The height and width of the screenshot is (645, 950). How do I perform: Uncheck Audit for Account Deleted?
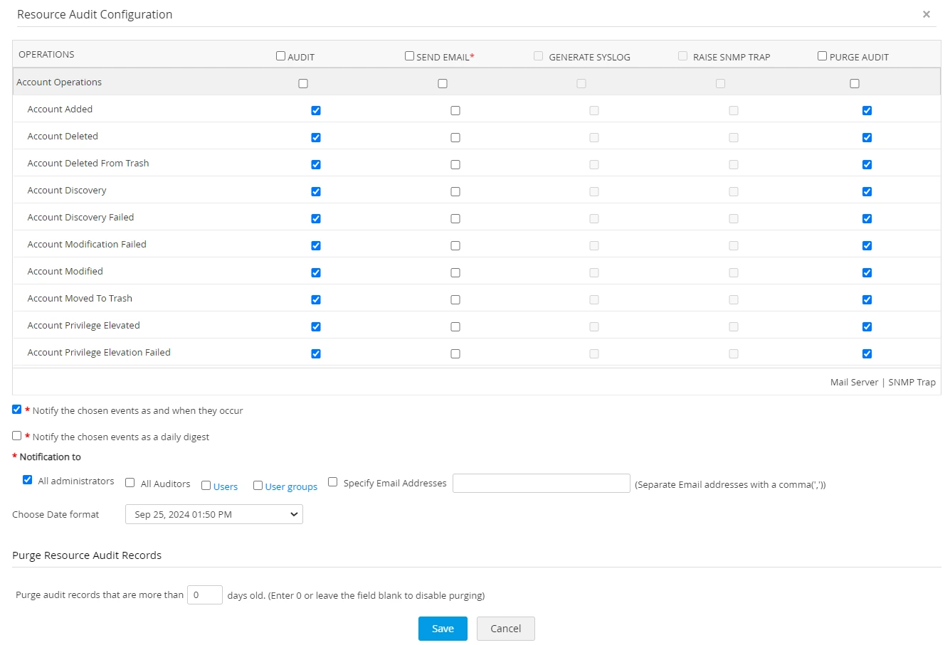315,137
